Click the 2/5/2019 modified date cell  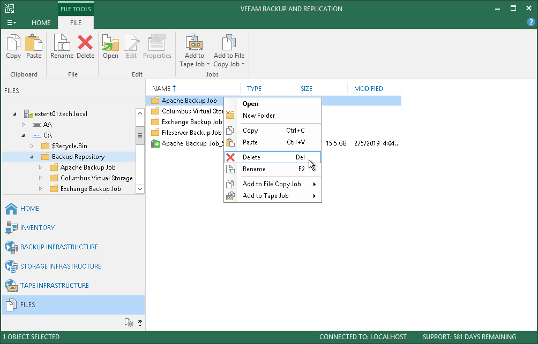point(377,143)
